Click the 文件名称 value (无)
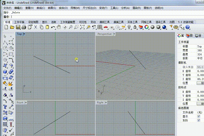204x136 pixels. 200,112
